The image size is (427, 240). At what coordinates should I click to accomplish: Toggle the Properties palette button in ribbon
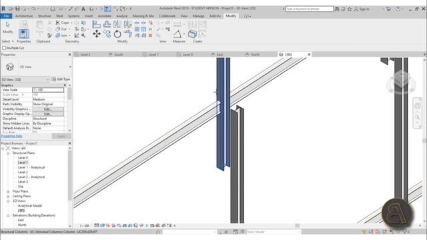(24, 34)
